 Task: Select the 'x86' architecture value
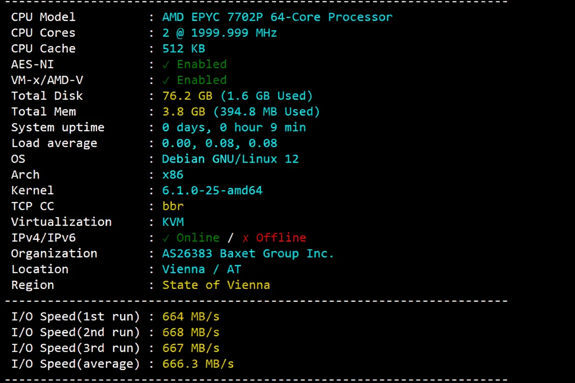pyautogui.click(x=173, y=175)
